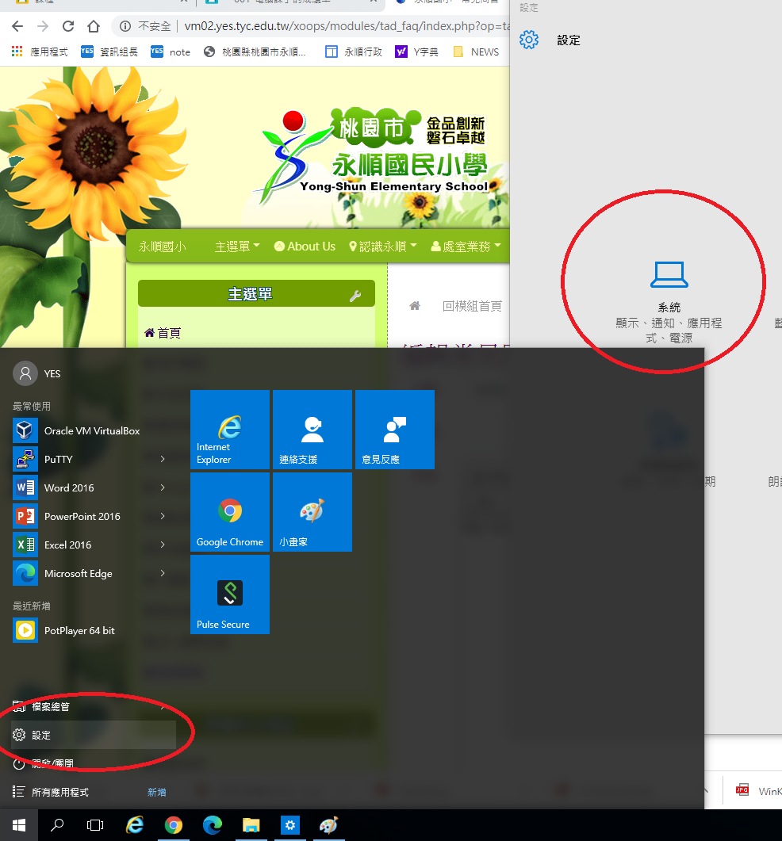Expand Word 2016 jump list arrow
782x841 pixels.
pyautogui.click(x=163, y=487)
